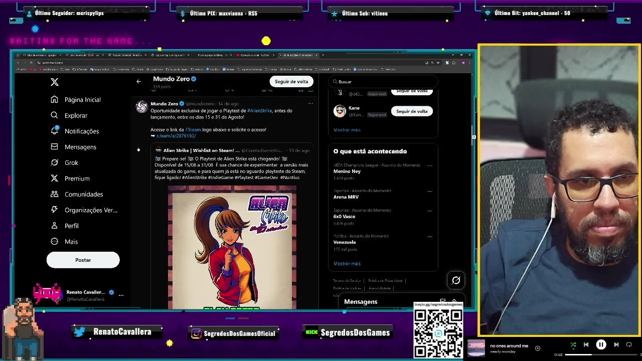The height and width of the screenshot is (361, 642).
Task: Click the Mensagens drawer title
Action: (x=361, y=302)
